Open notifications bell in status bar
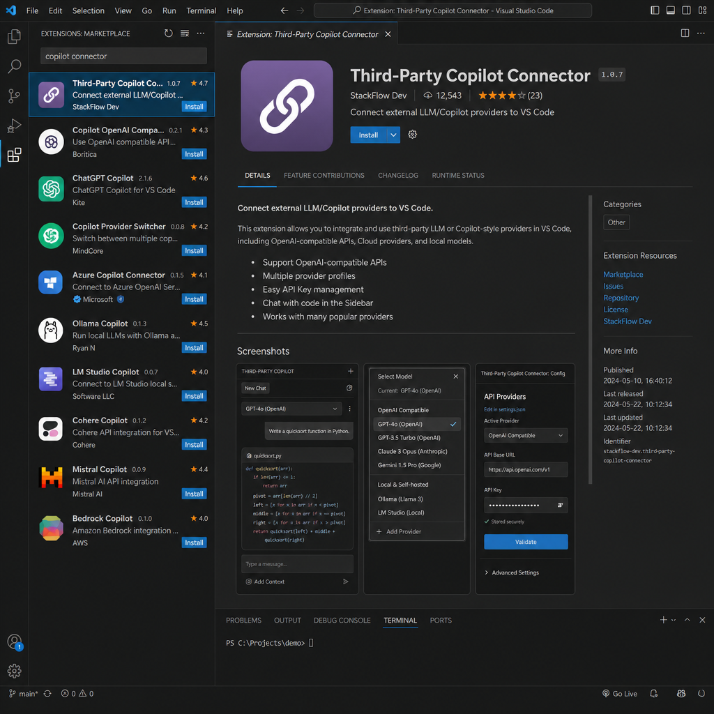714x714 pixels. click(654, 694)
